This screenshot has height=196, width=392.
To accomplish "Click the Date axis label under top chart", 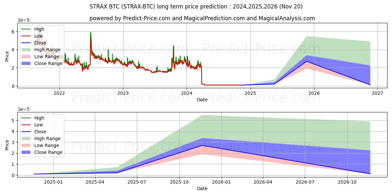I will click(x=202, y=100).
